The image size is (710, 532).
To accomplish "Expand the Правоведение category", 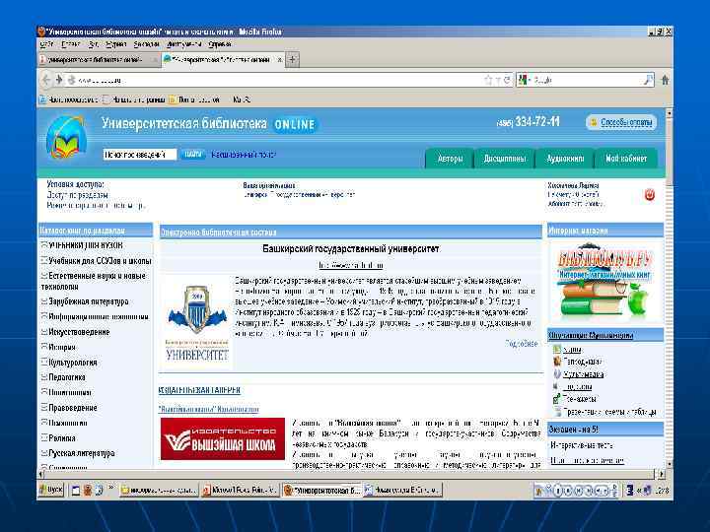I will 44,408.
